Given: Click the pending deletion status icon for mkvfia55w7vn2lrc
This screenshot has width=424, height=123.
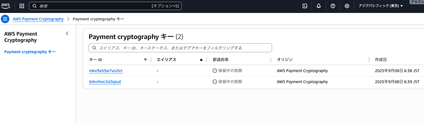Looking at the screenshot, I should coord(215,71).
